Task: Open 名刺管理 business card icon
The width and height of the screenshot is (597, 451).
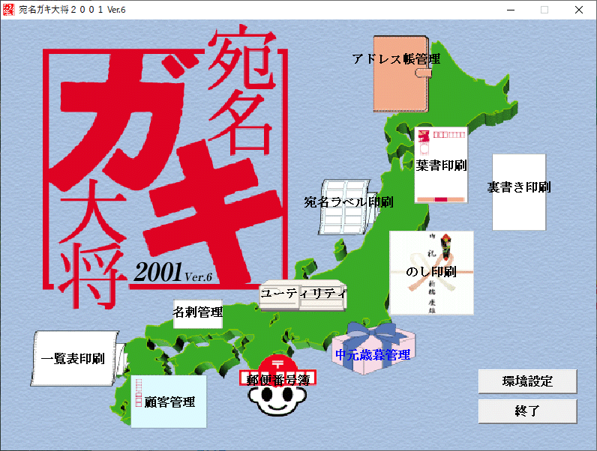Action: (198, 313)
